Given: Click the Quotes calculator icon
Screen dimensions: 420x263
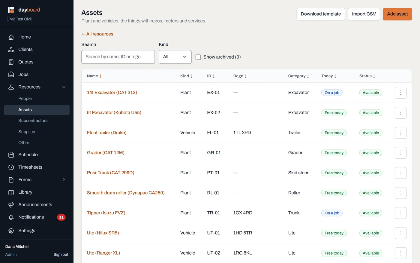Looking at the screenshot, I should pos(11,62).
